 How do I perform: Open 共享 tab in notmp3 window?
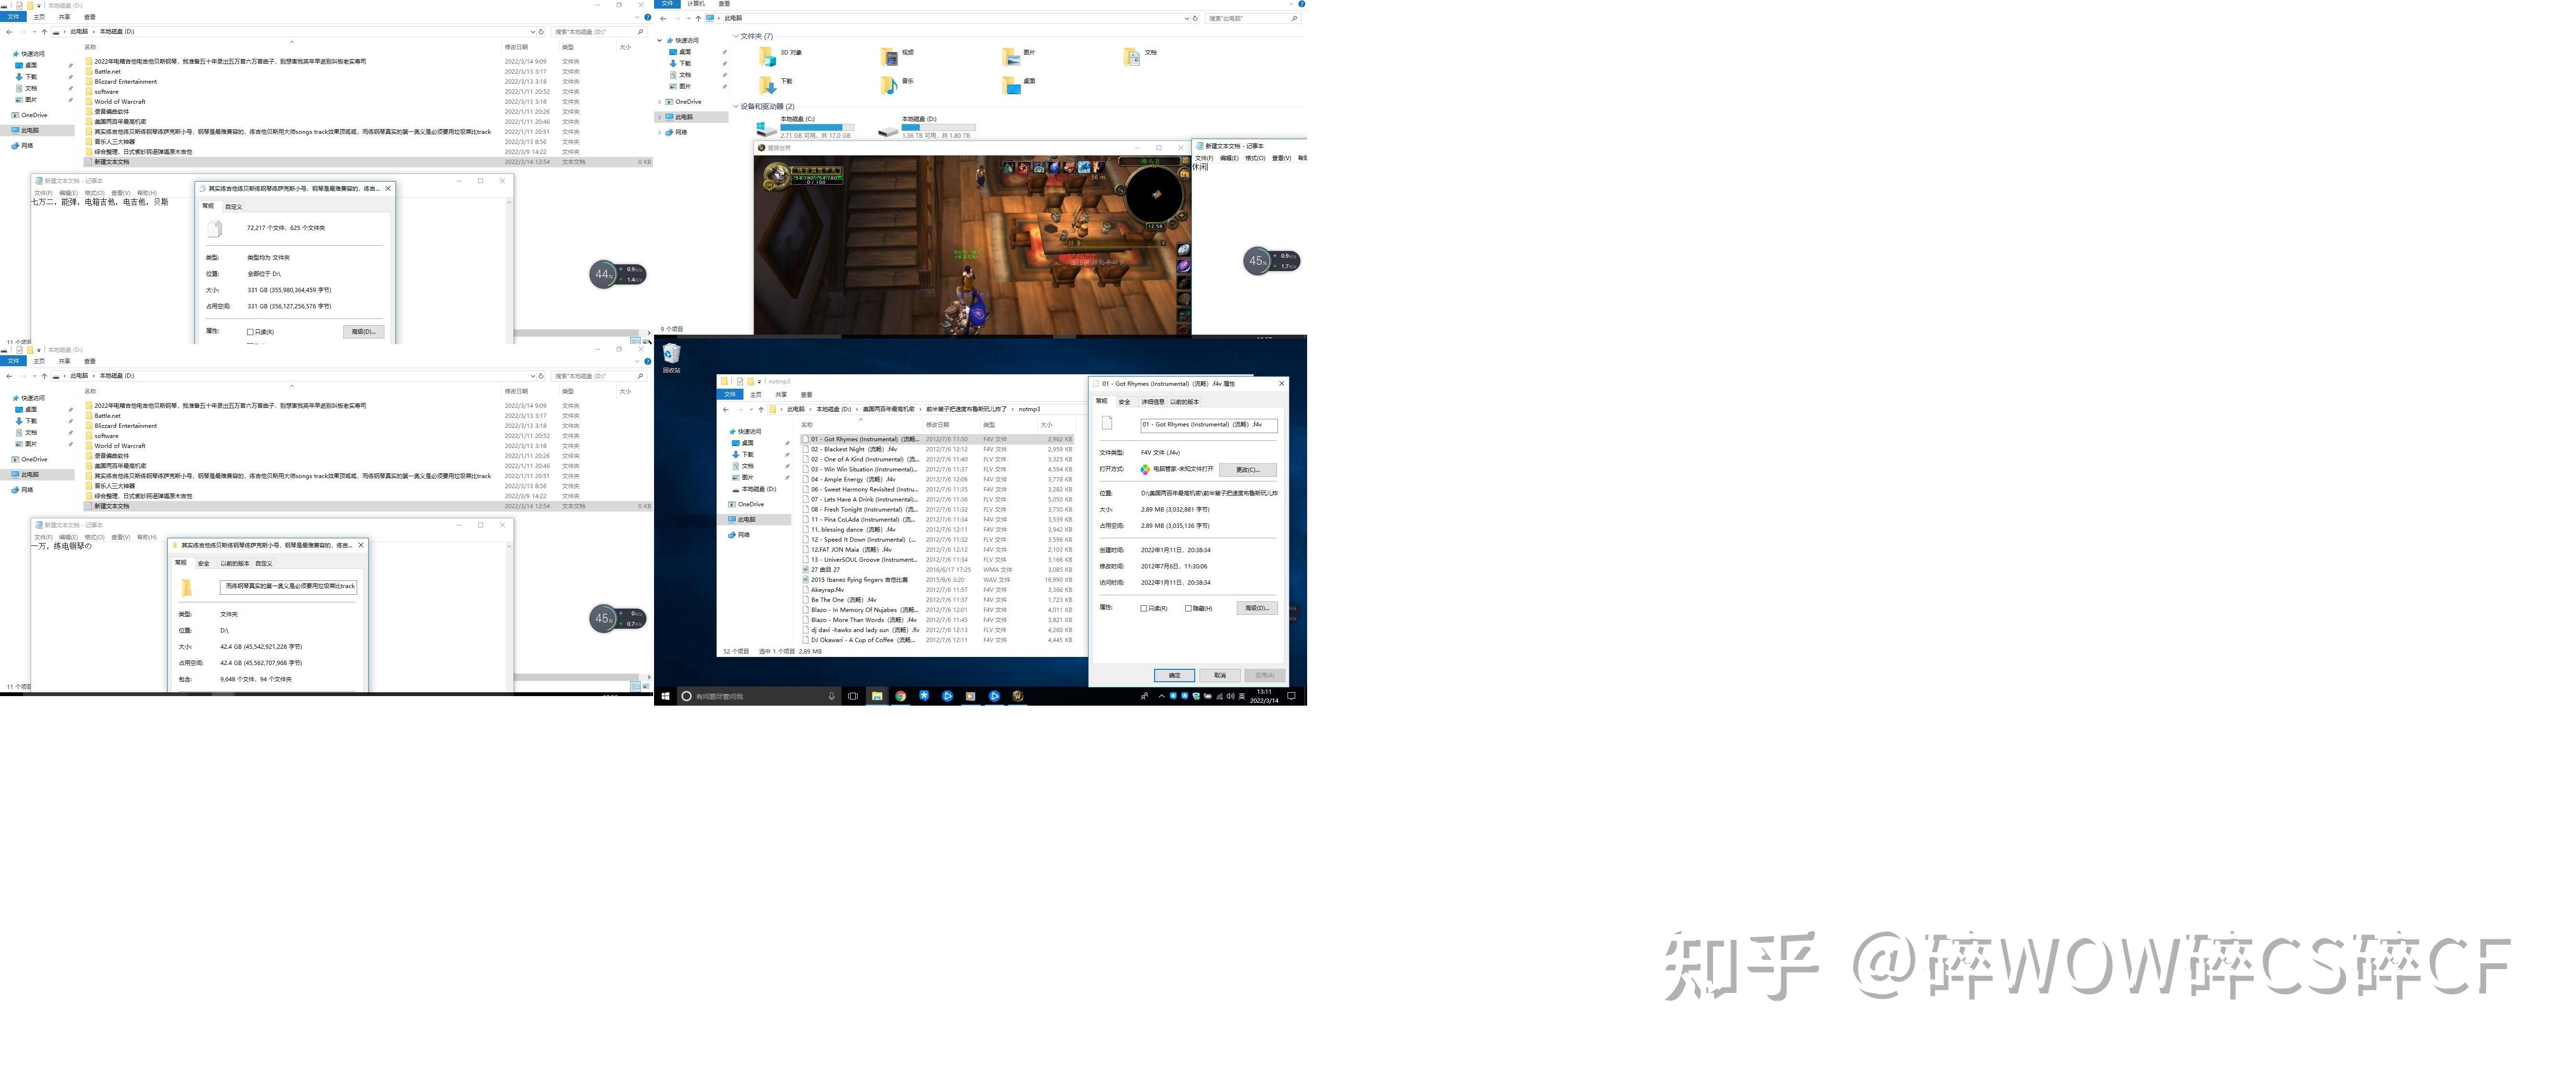coord(781,395)
